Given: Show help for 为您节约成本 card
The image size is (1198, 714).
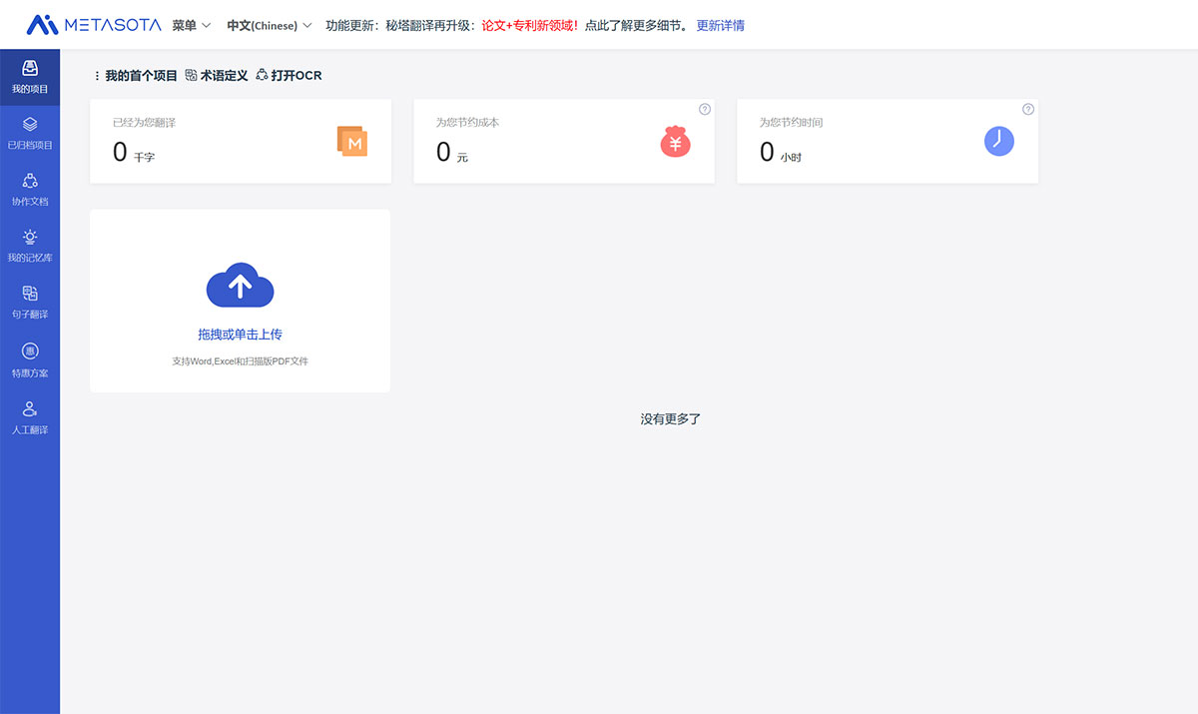Looking at the screenshot, I should tap(705, 108).
